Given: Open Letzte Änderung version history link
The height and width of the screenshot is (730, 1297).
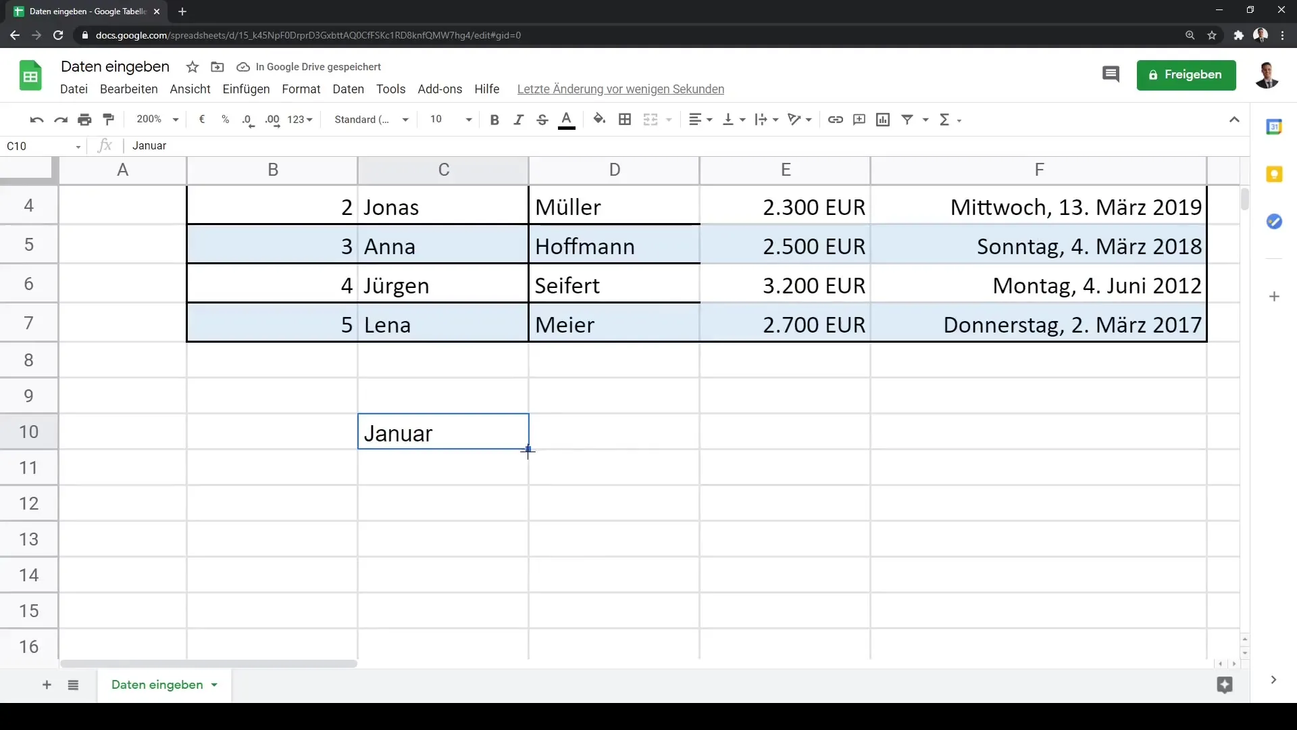Looking at the screenshot, I should tap(620, 89).
